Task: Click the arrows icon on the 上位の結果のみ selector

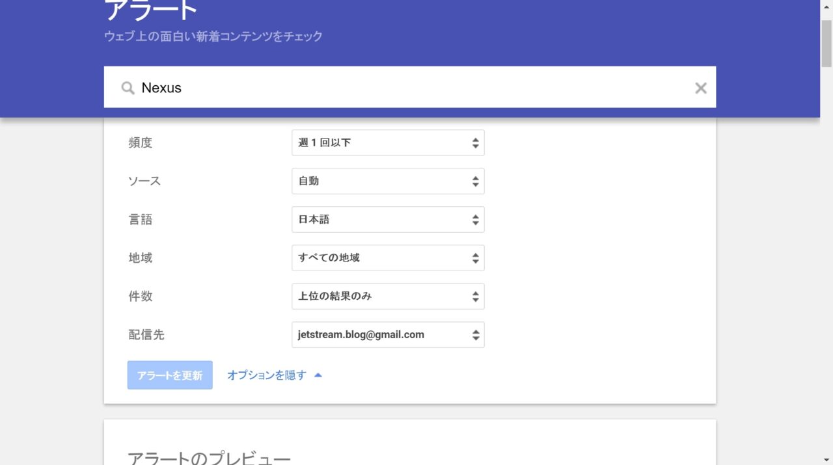Action: point(476,297)
